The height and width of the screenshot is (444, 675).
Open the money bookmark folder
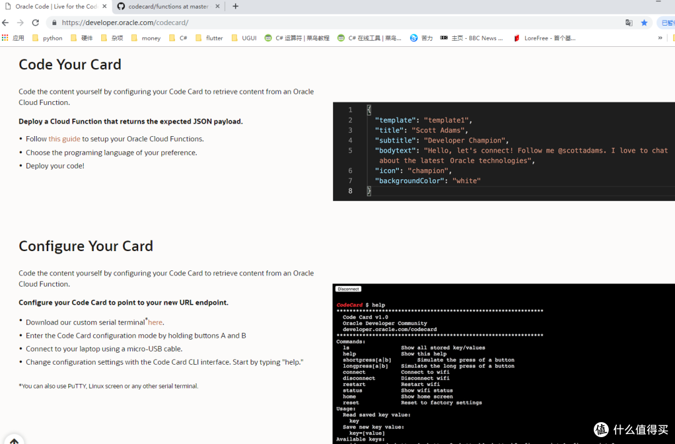pos(146,38)
